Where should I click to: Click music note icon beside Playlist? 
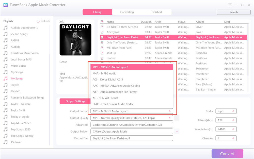(x=6, y=85)
